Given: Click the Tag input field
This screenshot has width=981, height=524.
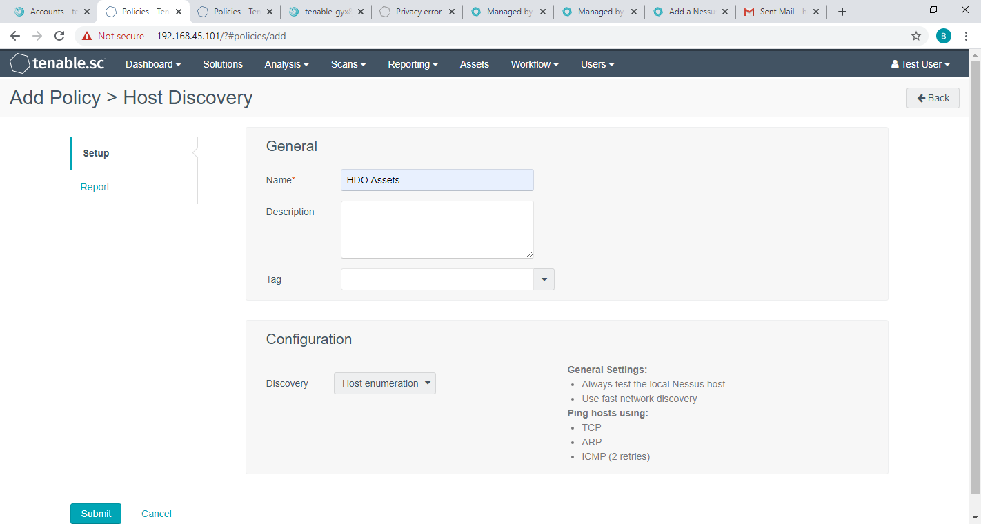Looking at the screenshot, I should 437,279.
